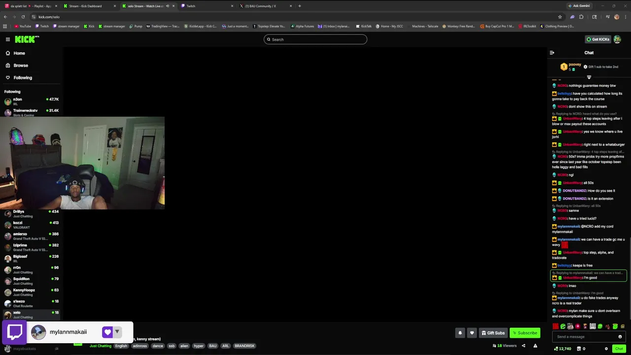Open n3on channel in following list
The image size is (631, 355).
point(31,101)
